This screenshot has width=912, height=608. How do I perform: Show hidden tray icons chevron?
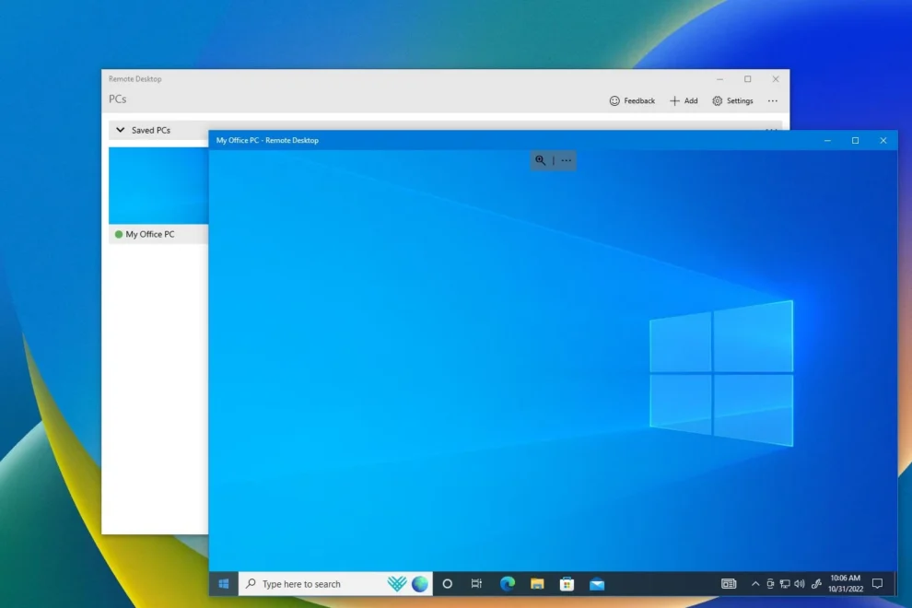[755, 583]
